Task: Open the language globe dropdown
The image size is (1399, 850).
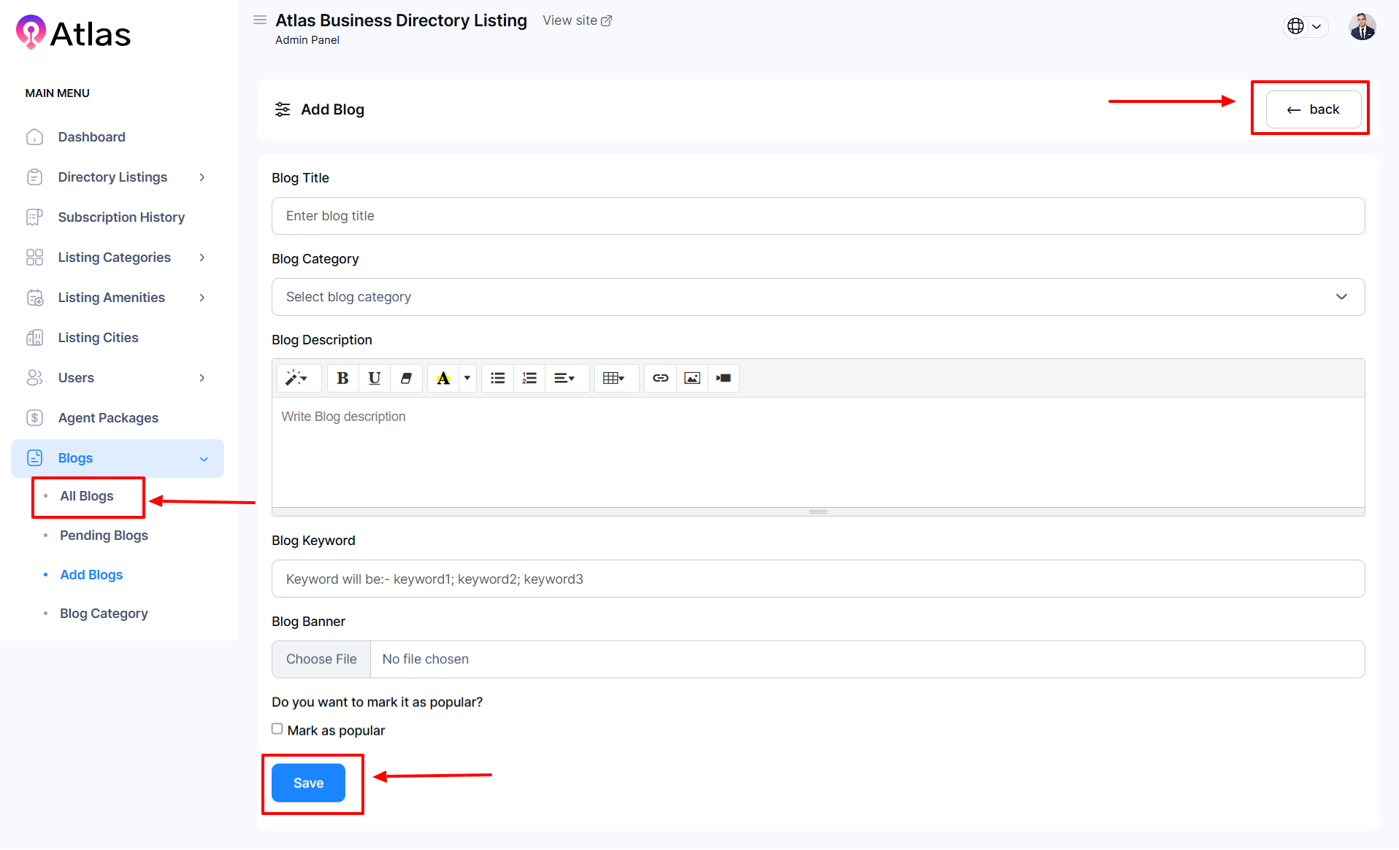Action: pyautogui.click(x=1304, y=26)
